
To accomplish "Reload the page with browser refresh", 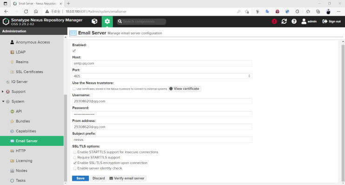I will coord(26,12).
